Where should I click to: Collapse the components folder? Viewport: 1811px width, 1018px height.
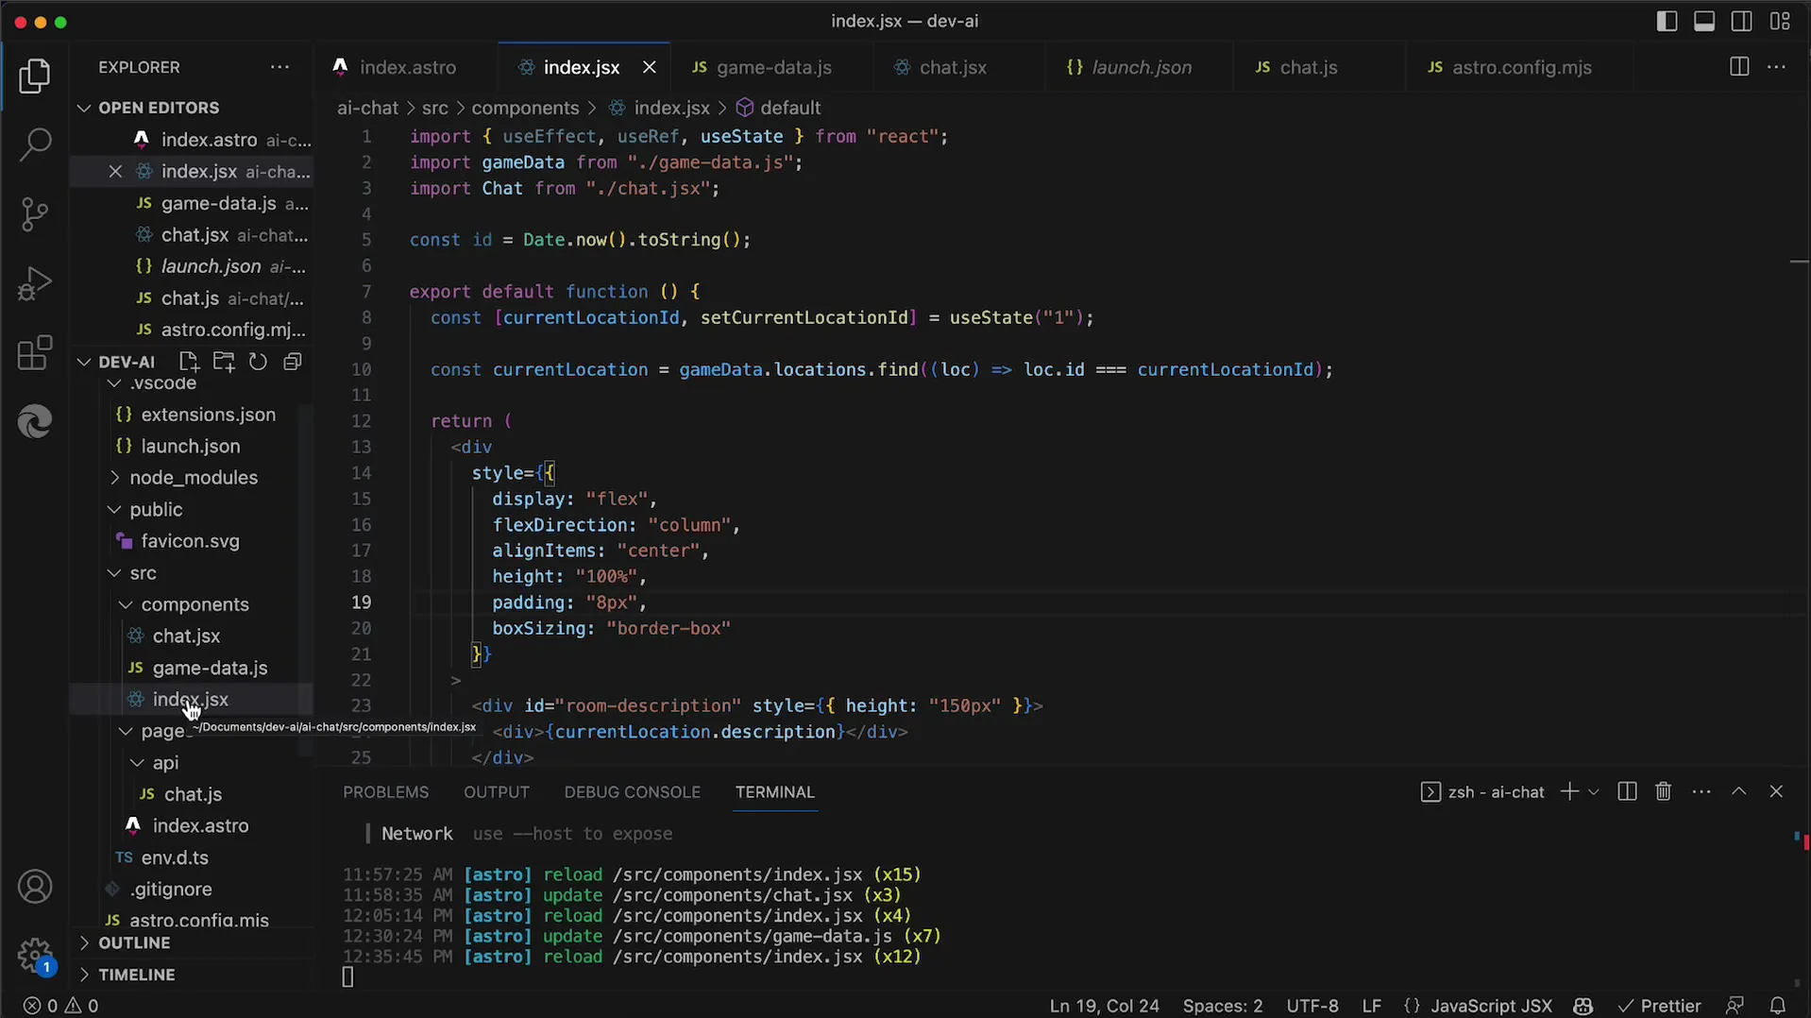coord(195,604)
